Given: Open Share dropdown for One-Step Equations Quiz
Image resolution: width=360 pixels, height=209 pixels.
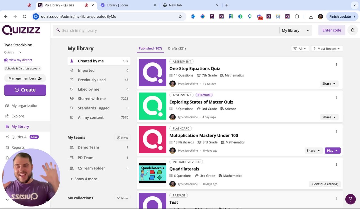Looking at the screenshot, I should pos(329,84).
